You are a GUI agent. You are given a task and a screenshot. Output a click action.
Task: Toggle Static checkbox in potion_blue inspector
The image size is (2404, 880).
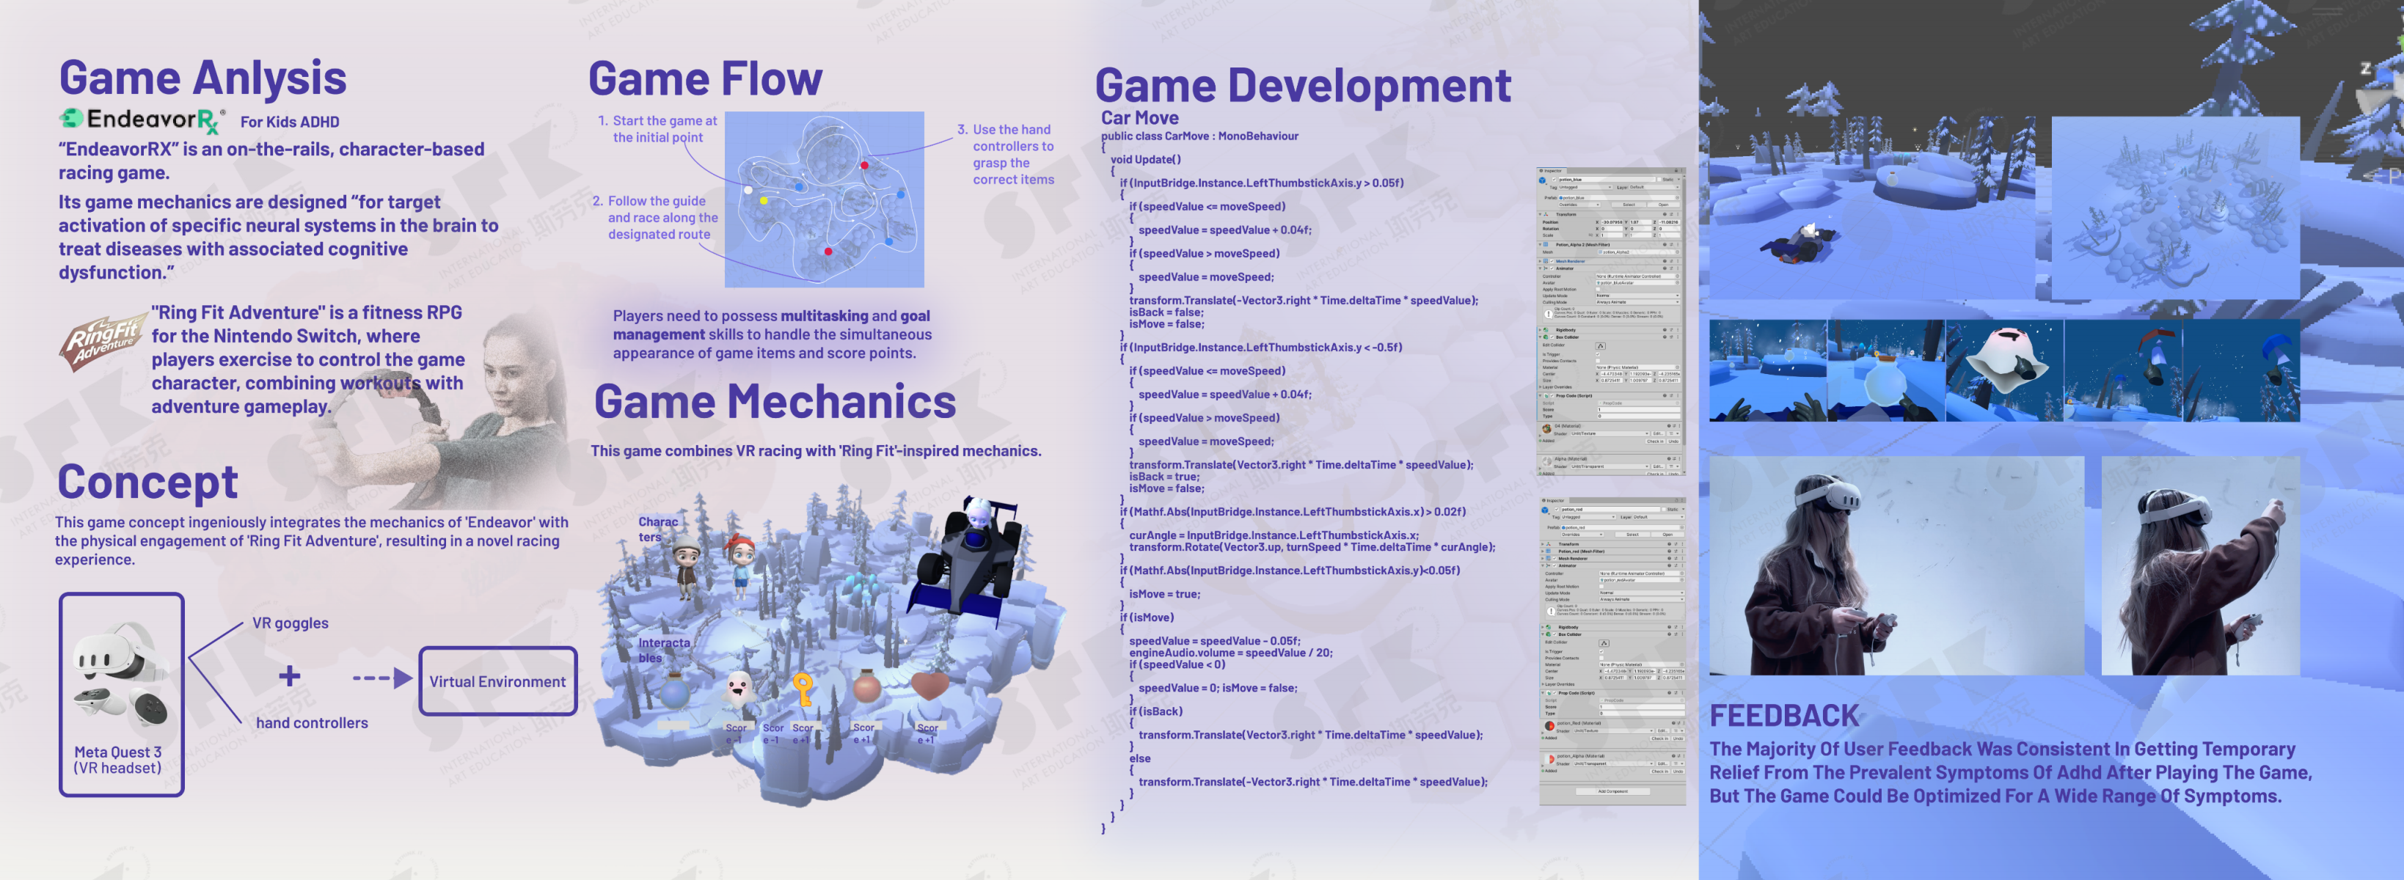[x=1659, y=180]
